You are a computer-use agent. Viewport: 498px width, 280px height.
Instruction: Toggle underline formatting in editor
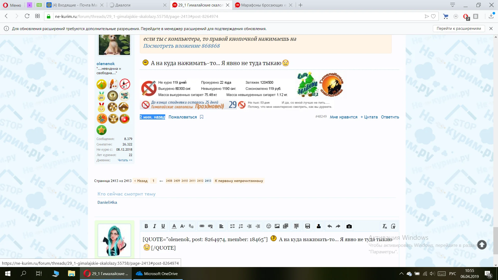tap(163, 226)
